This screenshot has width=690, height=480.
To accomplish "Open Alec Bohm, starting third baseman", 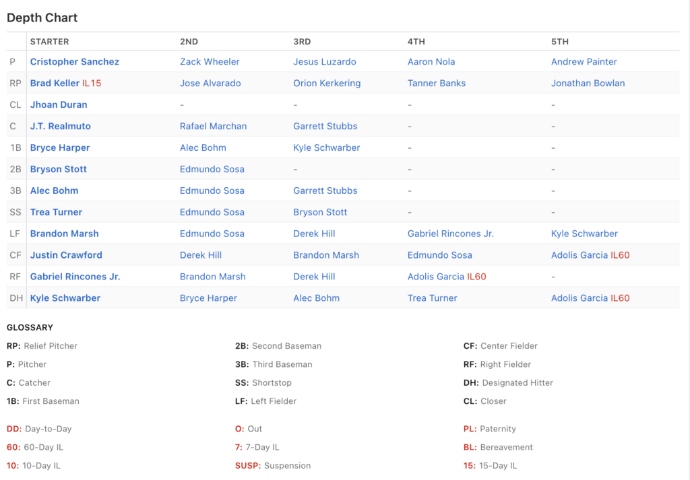I will 54,191.
